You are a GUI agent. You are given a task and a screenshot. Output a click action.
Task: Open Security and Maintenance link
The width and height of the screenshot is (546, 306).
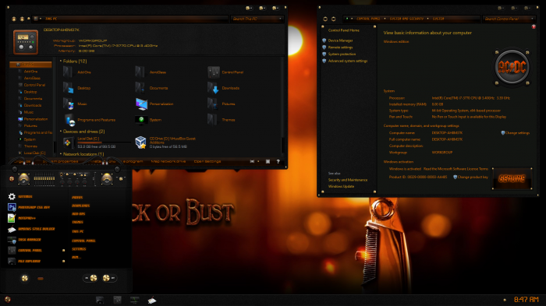pyautogui.click(x=348, y=180)
